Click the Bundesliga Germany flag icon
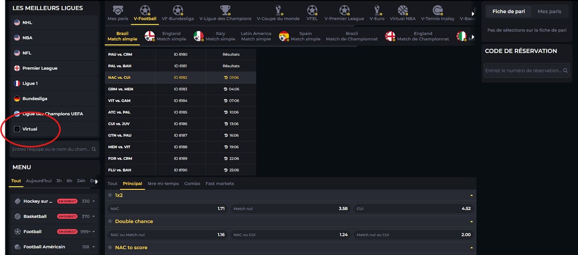Image resolution: width=578 pixels, height=255 pixels. [17, 98]
